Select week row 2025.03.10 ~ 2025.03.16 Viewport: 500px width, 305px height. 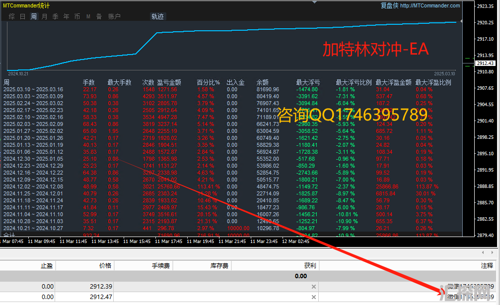(x=33, y=89)
